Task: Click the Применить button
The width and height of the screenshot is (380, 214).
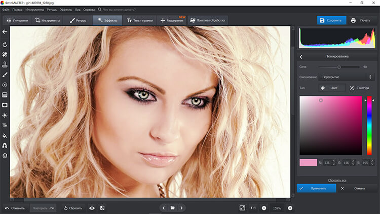Action: (317, 188)
